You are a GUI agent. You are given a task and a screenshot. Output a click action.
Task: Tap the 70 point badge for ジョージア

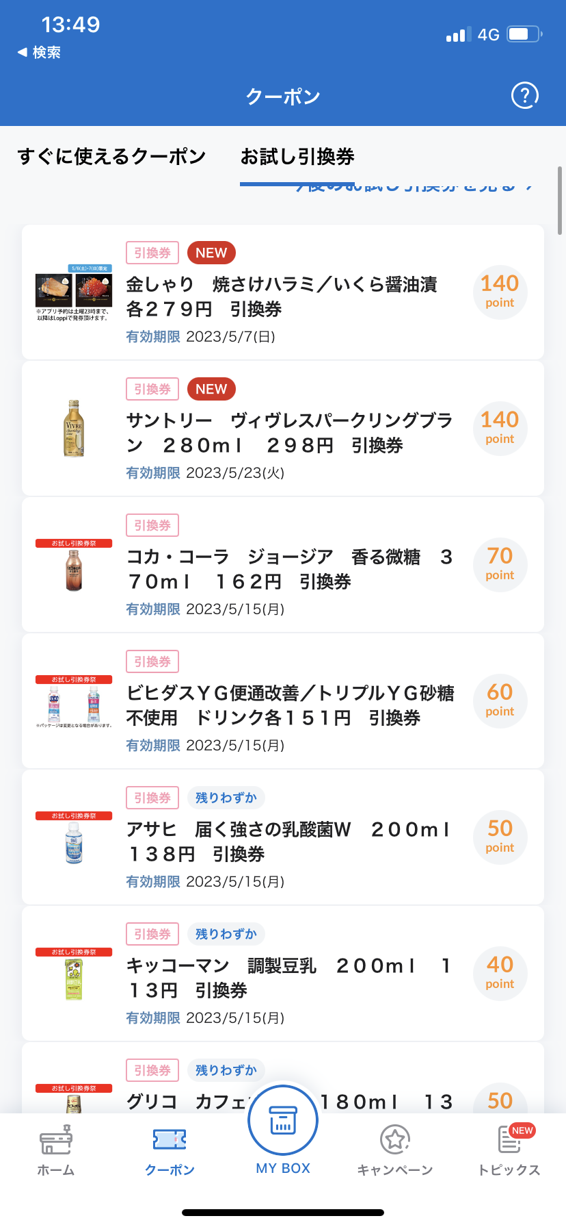point(500,564)
